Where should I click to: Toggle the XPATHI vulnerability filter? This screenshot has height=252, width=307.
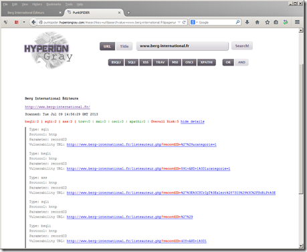207,62
